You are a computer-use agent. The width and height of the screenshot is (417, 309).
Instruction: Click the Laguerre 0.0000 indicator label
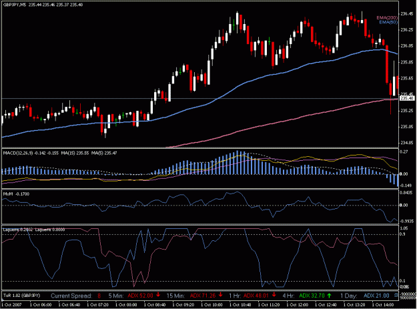(x=50, y=230)
